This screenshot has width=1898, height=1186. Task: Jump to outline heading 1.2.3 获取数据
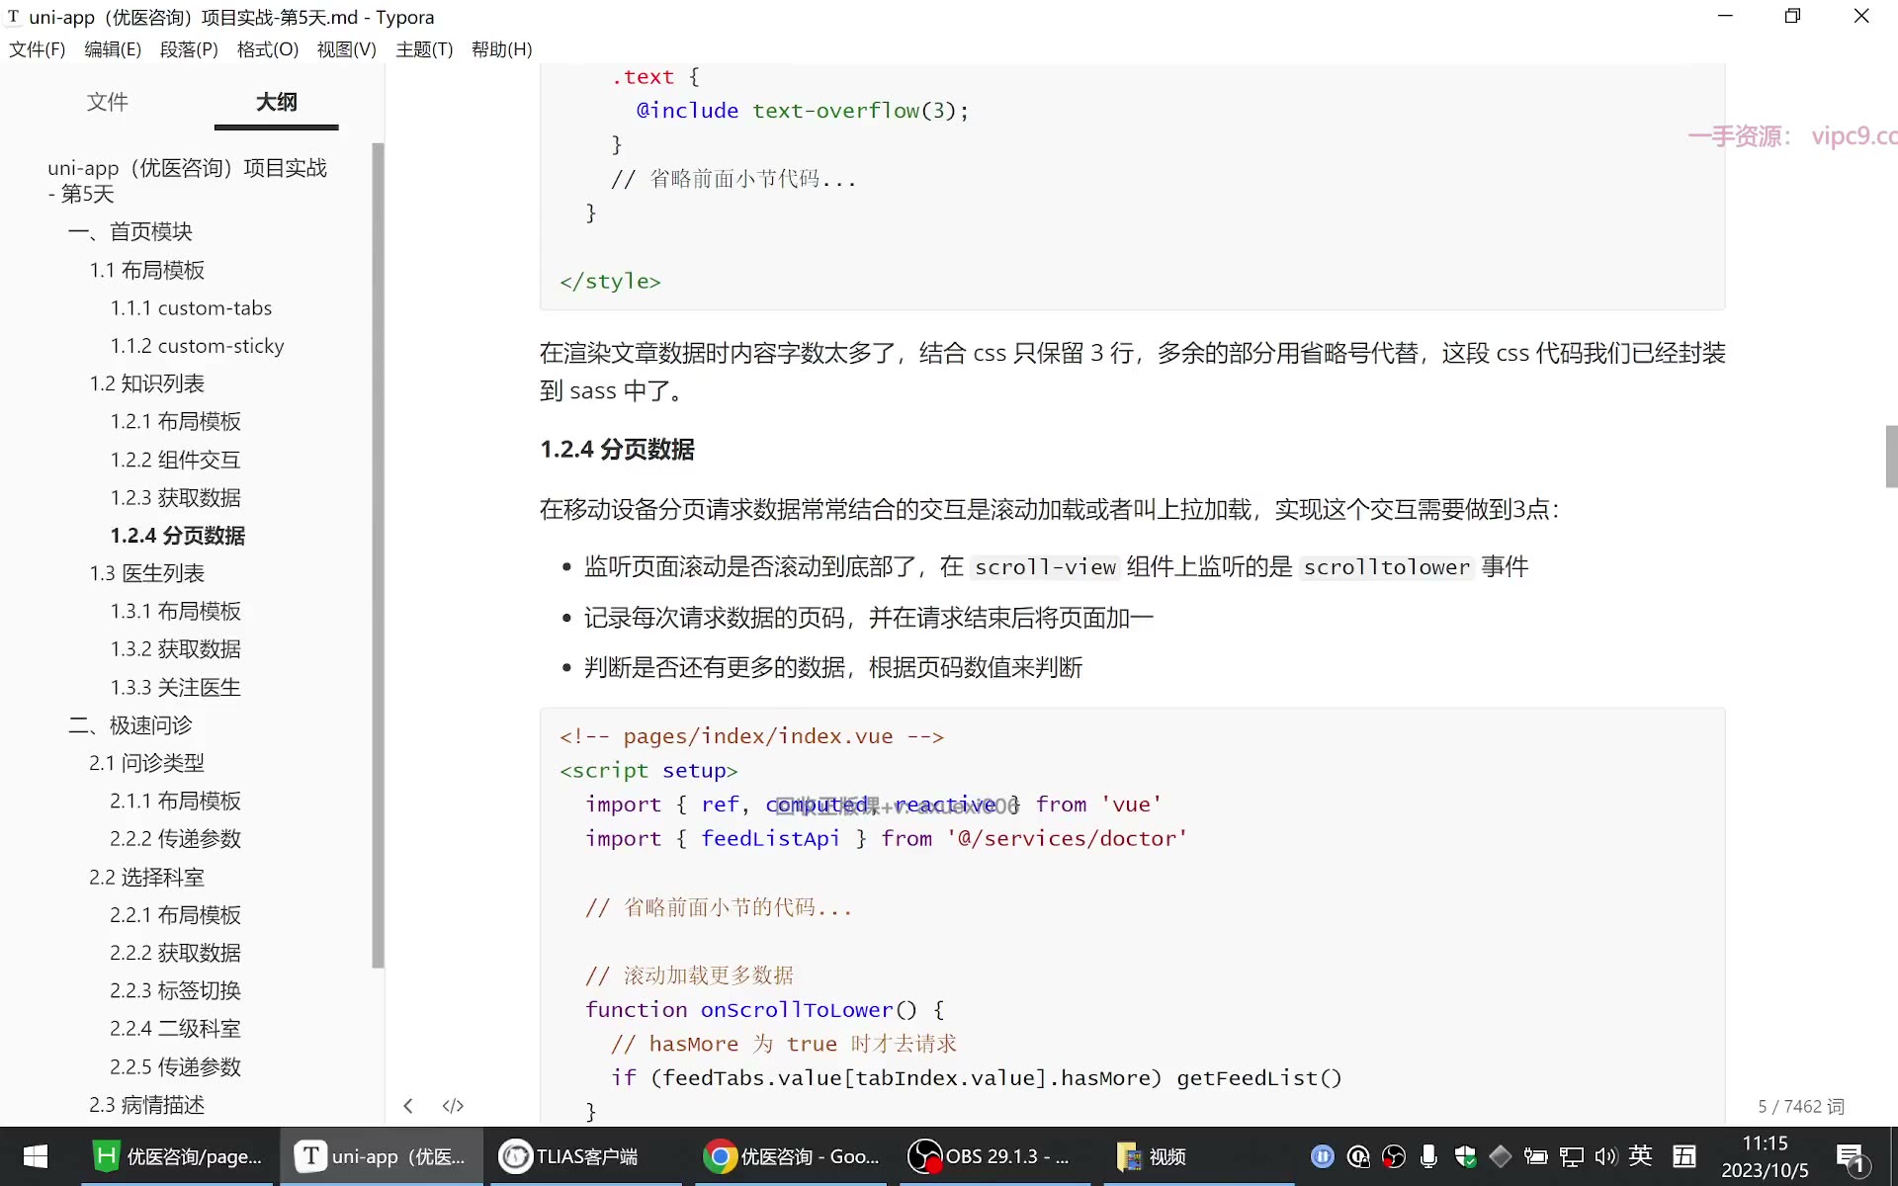point(176,498)
